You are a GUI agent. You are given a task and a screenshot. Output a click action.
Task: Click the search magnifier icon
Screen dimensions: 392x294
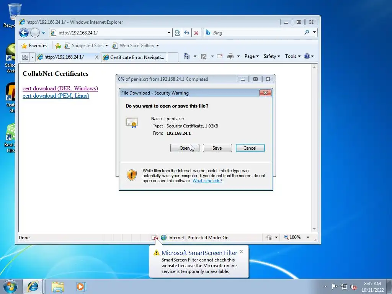(x=307, y=32)
